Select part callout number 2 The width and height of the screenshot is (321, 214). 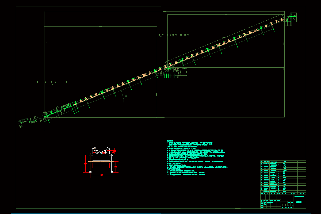(x=45, y=82)
